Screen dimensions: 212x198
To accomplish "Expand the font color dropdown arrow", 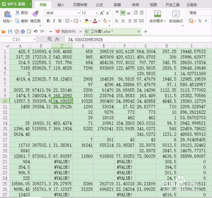I will (99, 21).
